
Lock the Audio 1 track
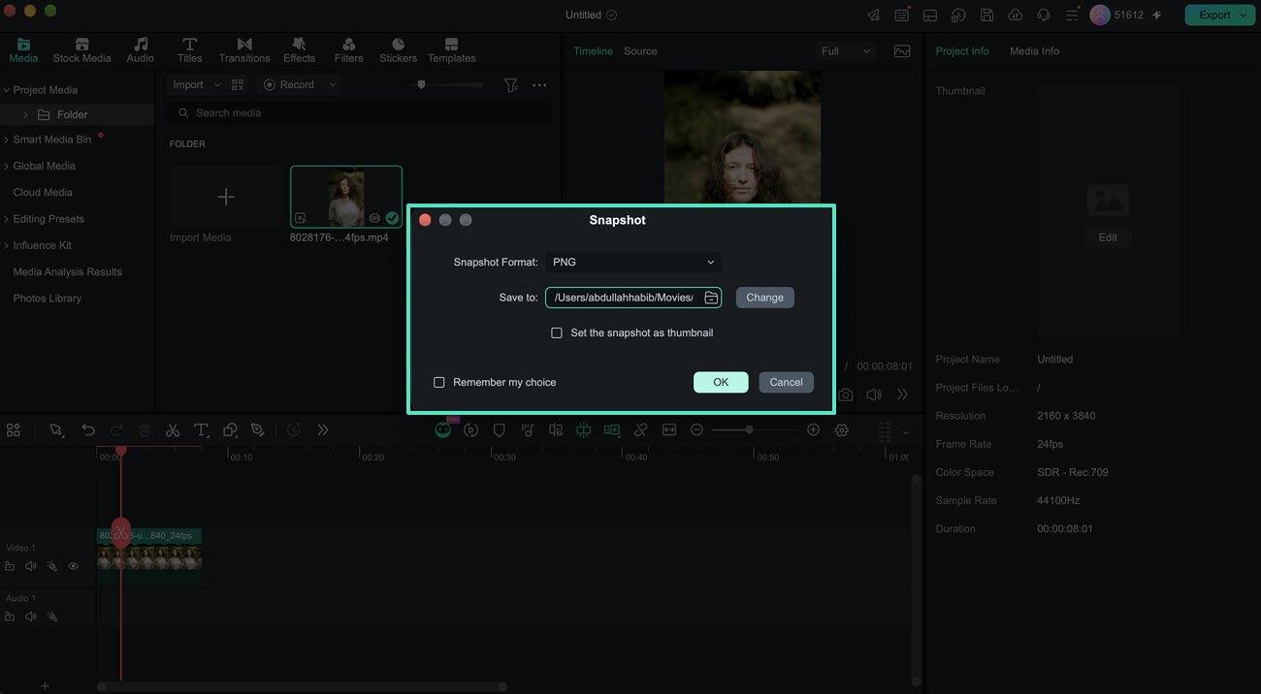coord(10,616)
